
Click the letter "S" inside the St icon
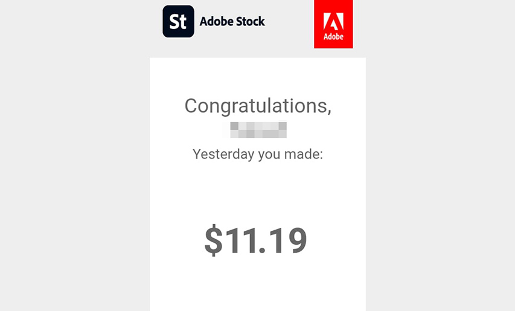pos(174,22)
